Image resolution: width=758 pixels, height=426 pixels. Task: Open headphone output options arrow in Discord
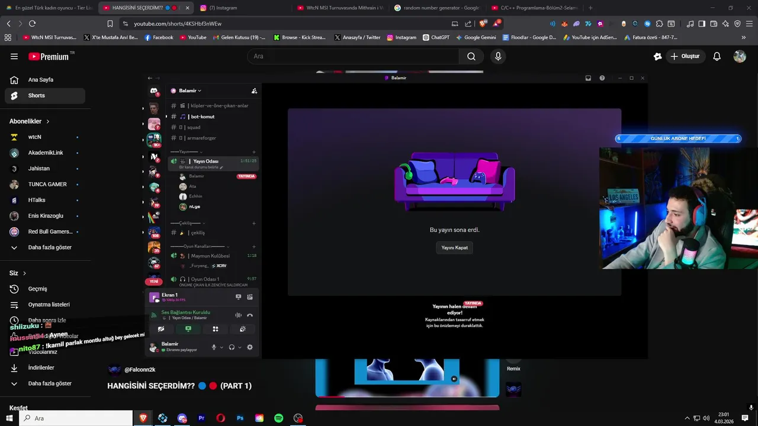coord(239,348)
